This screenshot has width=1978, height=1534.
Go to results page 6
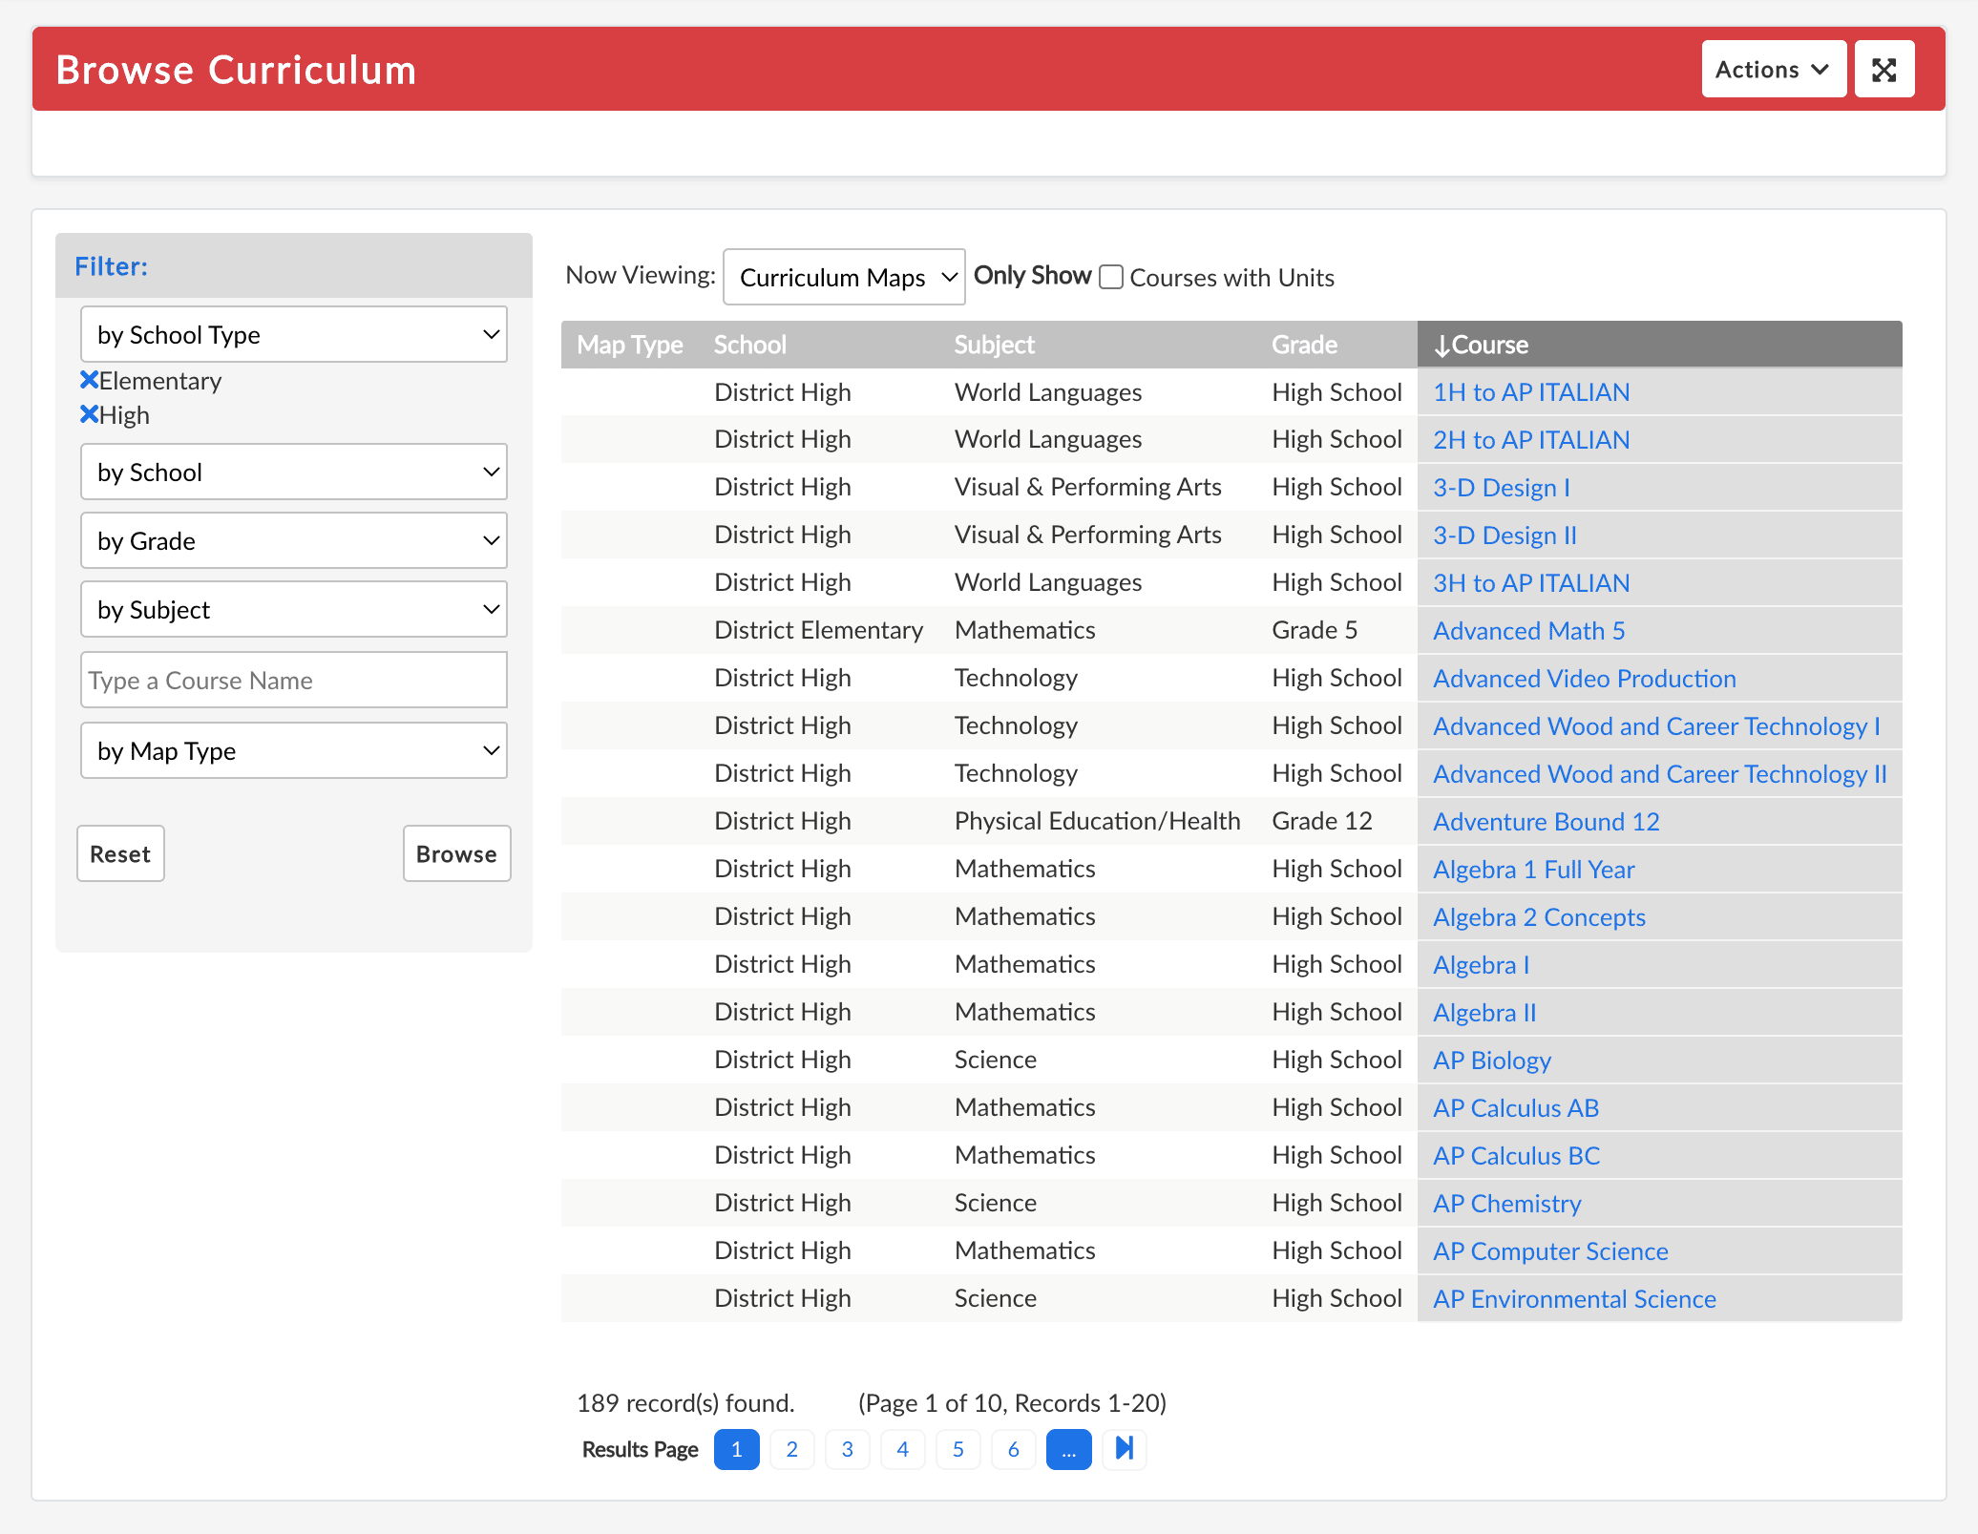pos(1013,1449)
